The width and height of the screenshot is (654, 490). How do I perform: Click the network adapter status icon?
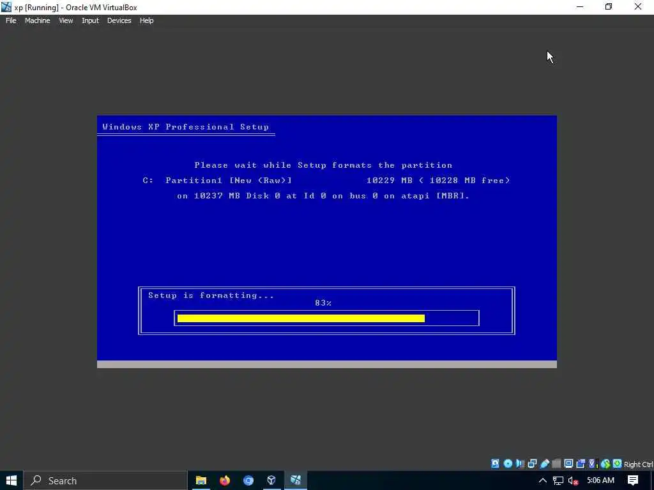[532, 464]
